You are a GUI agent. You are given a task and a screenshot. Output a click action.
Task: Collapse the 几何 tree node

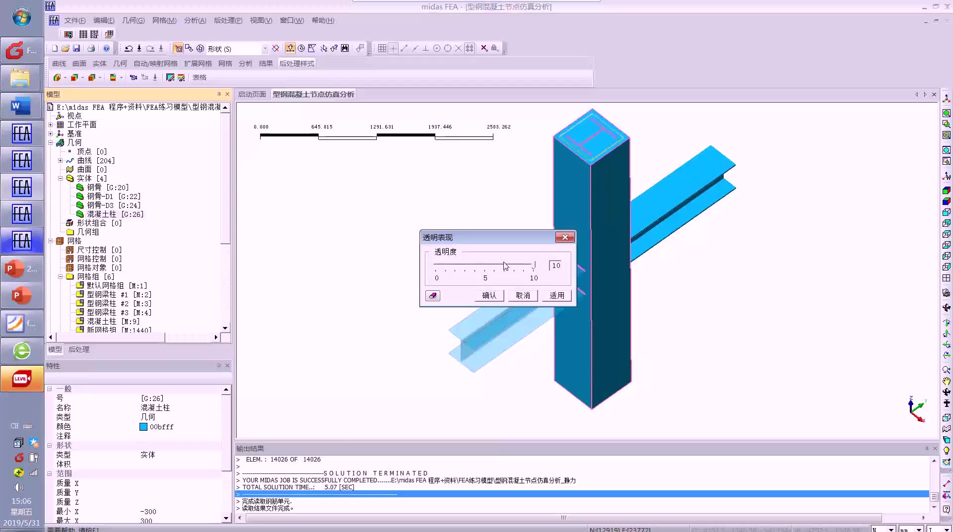[x=51, y=143]
